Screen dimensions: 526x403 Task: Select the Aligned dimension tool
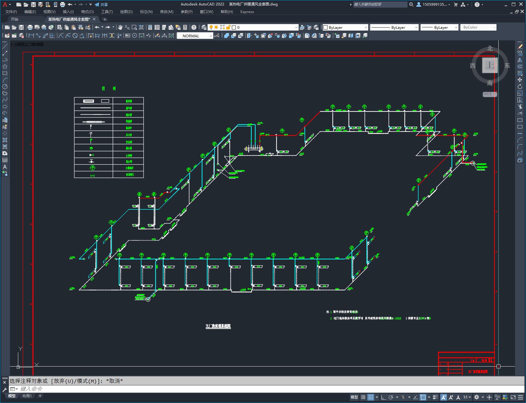tap(38, 36)
